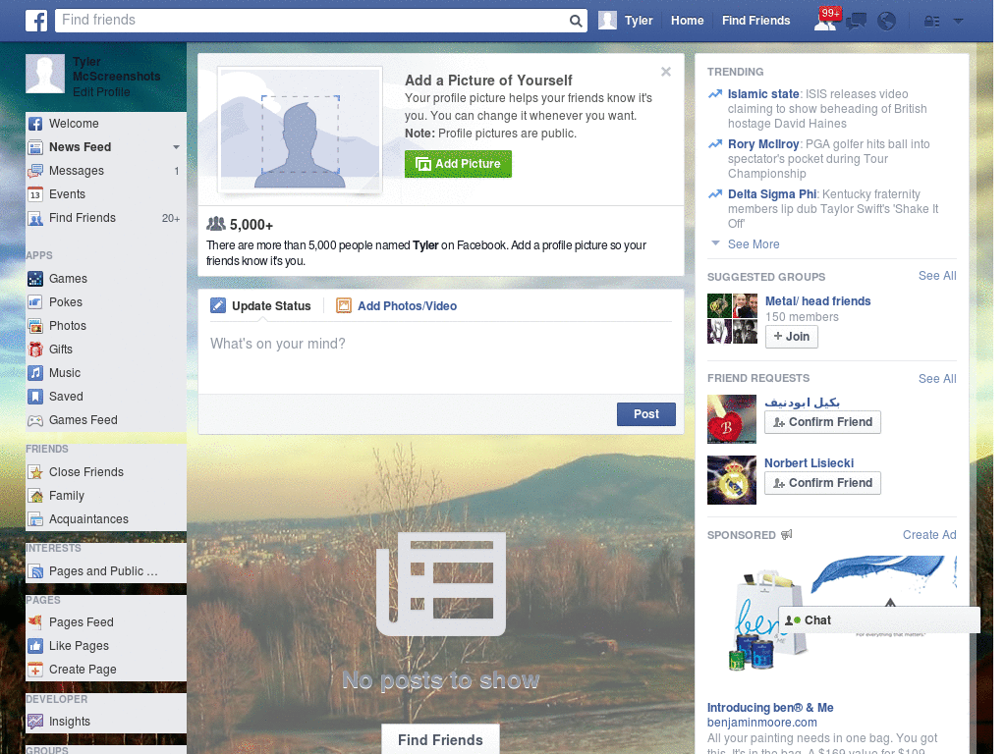The width and height of the screenshot is (1006, 754).
Task: Click the Insights chart icon
Action: point(35,722)
